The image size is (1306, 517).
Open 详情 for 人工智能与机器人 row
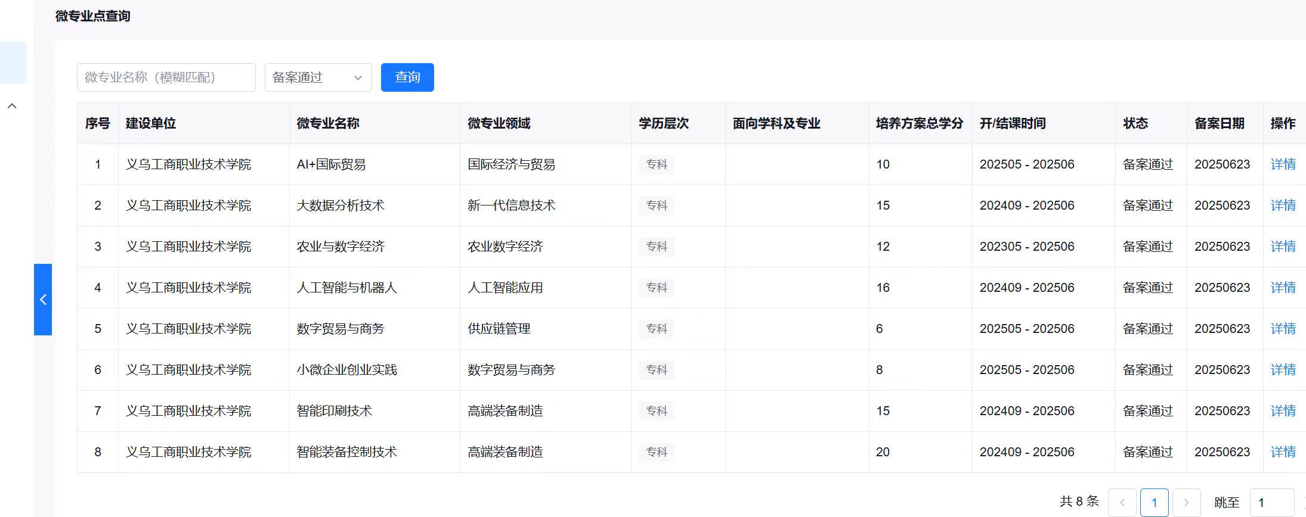[x=1283, y=288]
